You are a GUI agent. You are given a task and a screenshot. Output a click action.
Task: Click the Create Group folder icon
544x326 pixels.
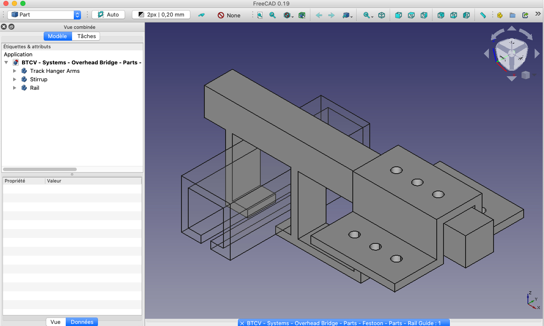pos(513,15)
